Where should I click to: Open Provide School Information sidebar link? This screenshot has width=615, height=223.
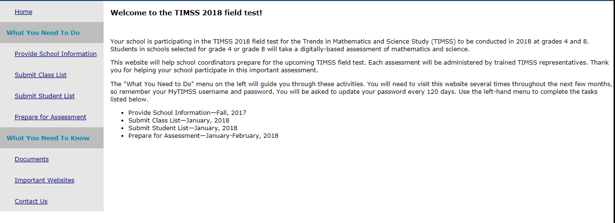(x=56, y=54)
